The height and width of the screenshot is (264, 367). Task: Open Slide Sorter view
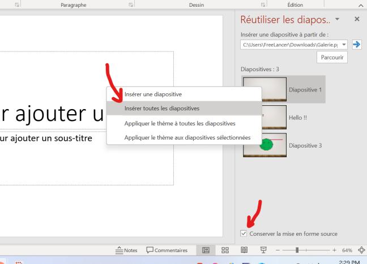(x=225, y=250)
